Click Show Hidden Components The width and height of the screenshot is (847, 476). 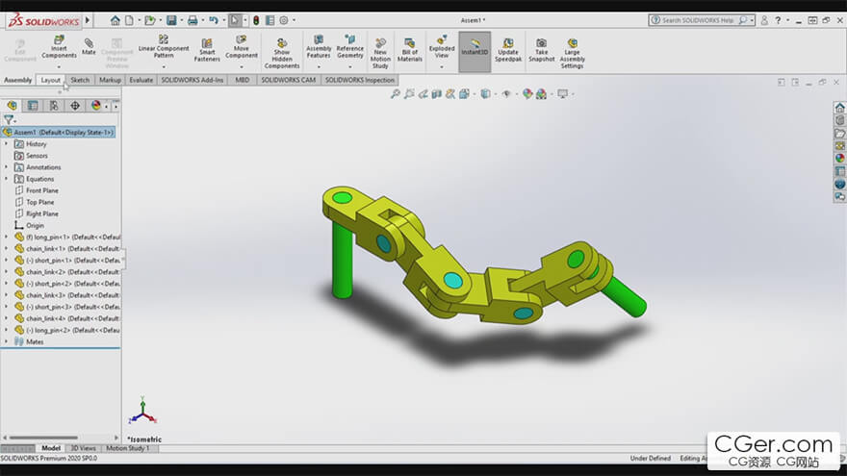click(282, 54)
